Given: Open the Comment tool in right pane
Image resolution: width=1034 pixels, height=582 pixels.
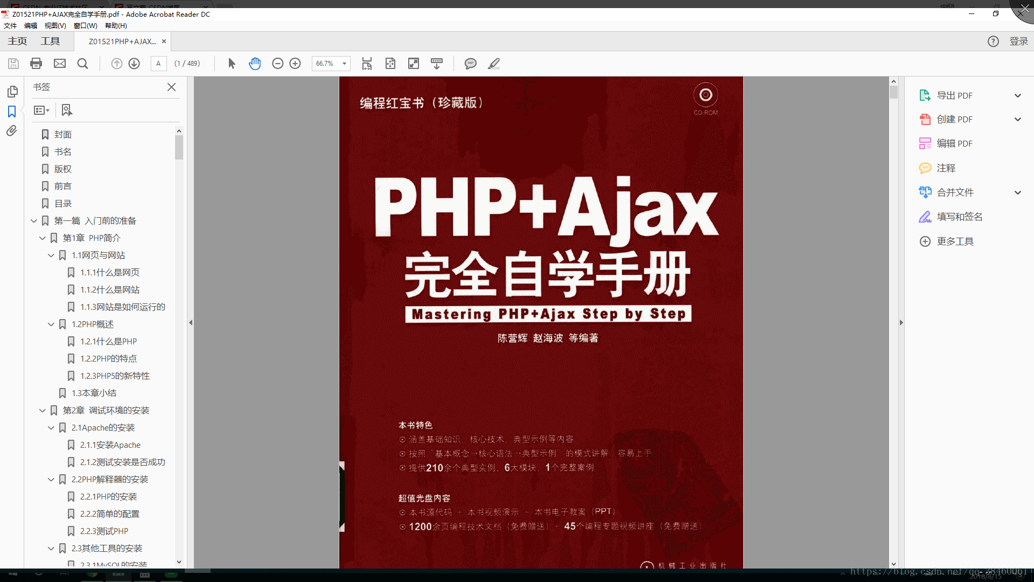Looking at the screenshot, I should [946, 168].
